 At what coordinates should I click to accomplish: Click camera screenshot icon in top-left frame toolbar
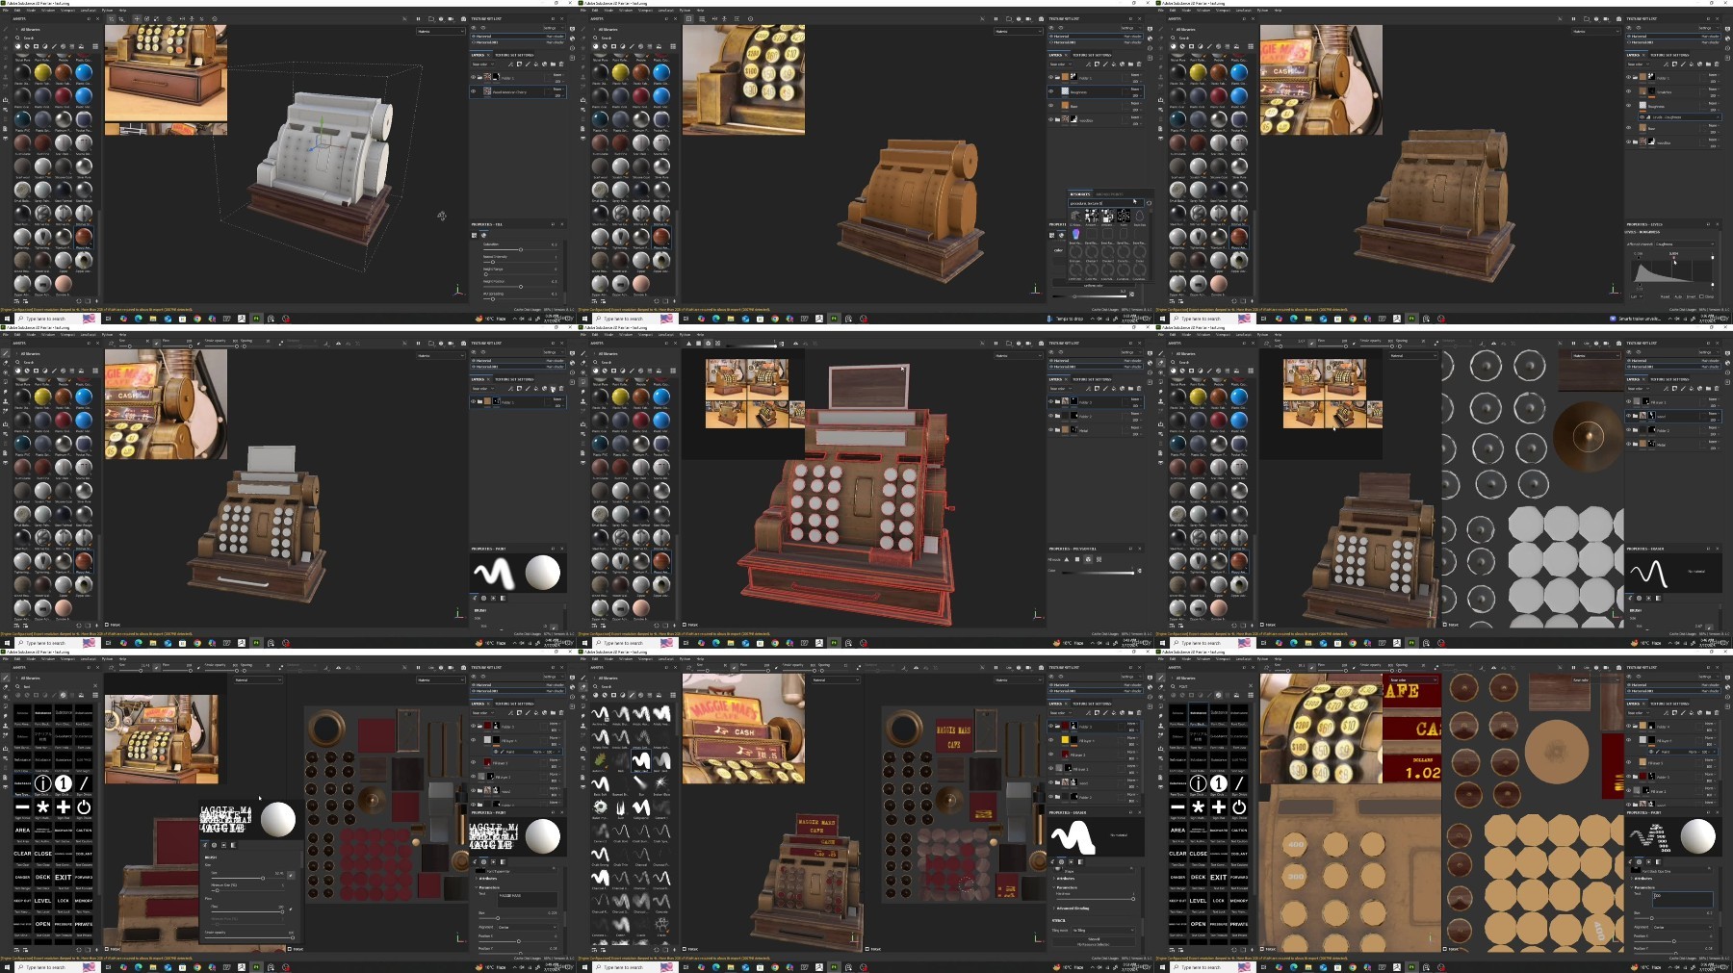point(463,19)
